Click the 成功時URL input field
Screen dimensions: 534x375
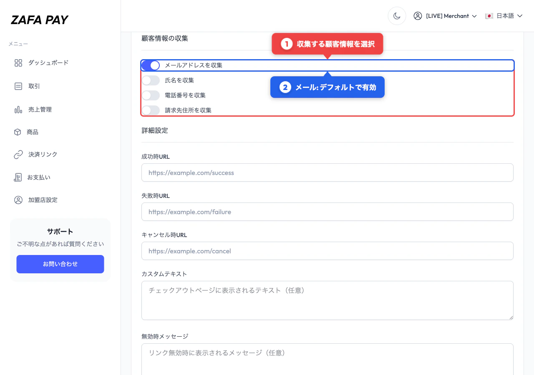[x=327, y=172]
